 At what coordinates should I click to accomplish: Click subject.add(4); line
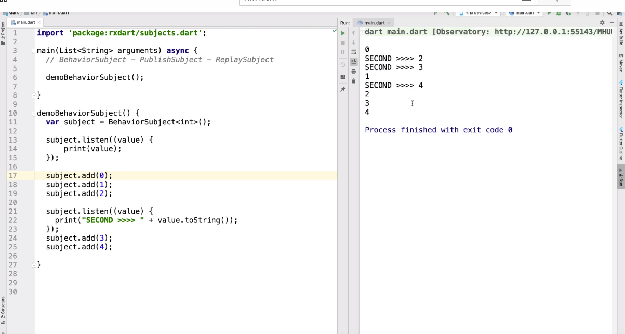79,247
